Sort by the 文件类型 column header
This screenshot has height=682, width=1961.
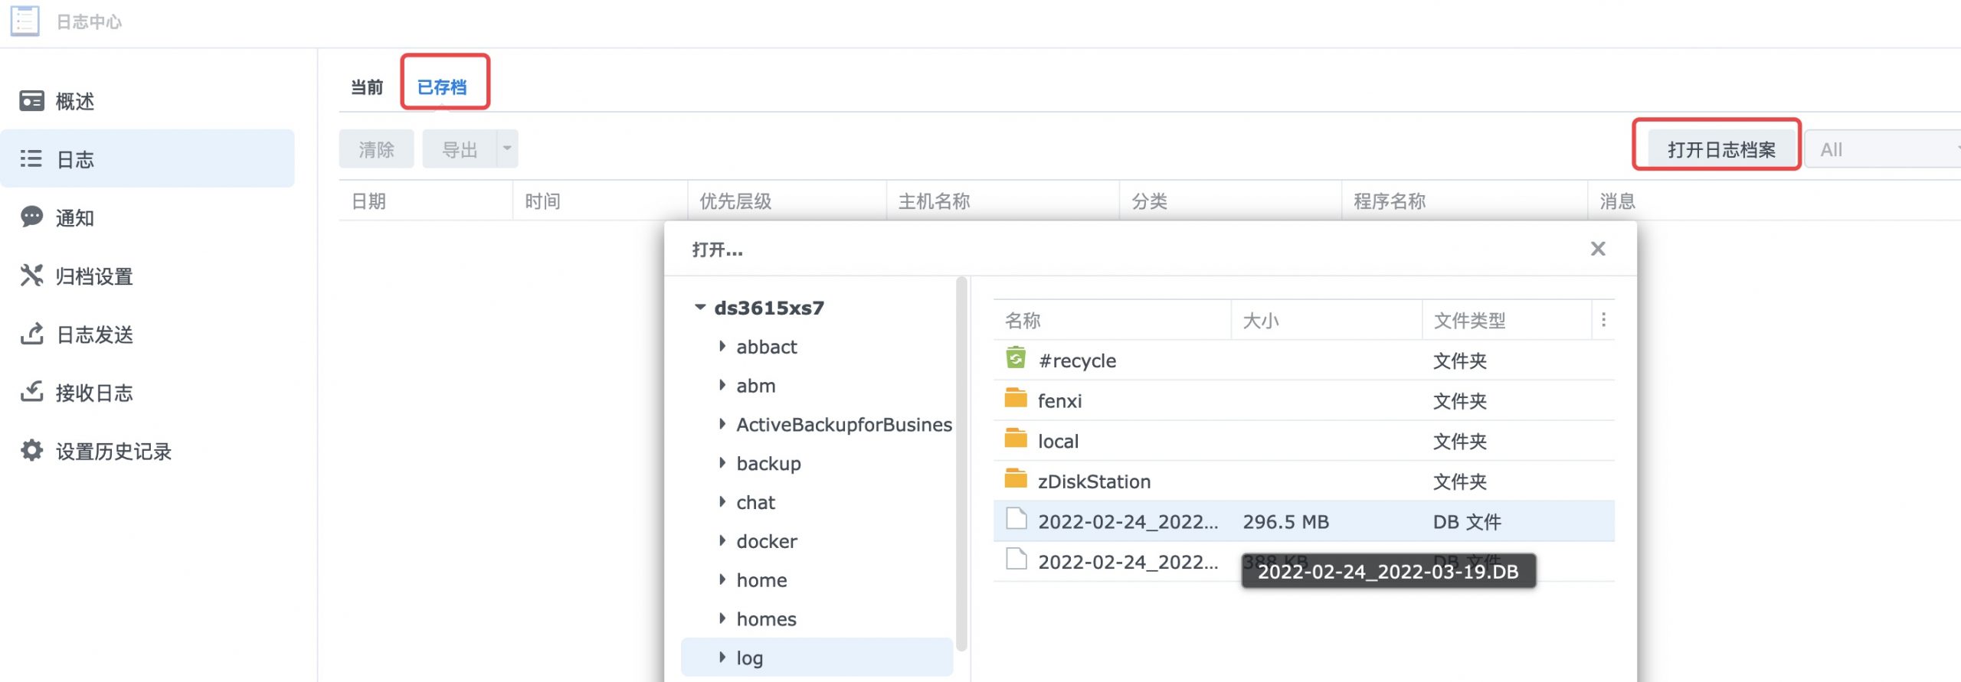(x=1507, y=320)
